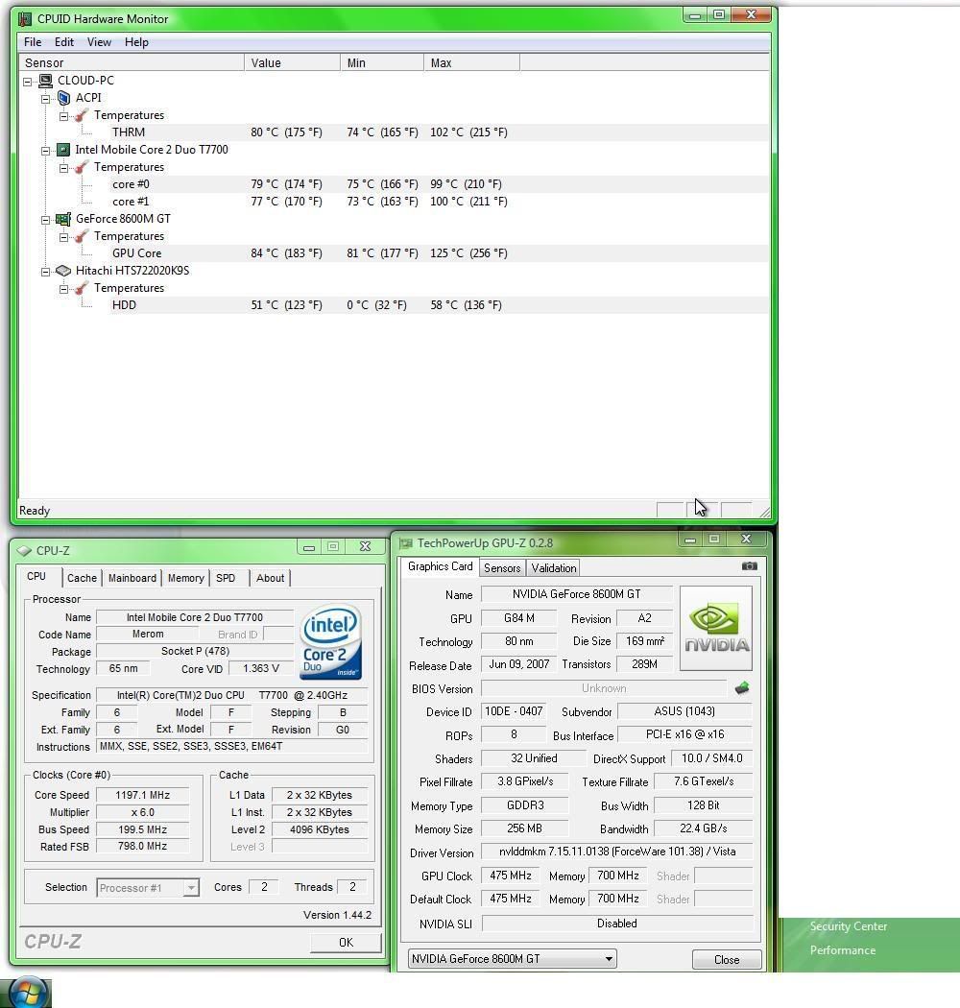Switch to the Sensors tab in GPU-Z
Screen dimensions: 960x1008
coord(502,568)
